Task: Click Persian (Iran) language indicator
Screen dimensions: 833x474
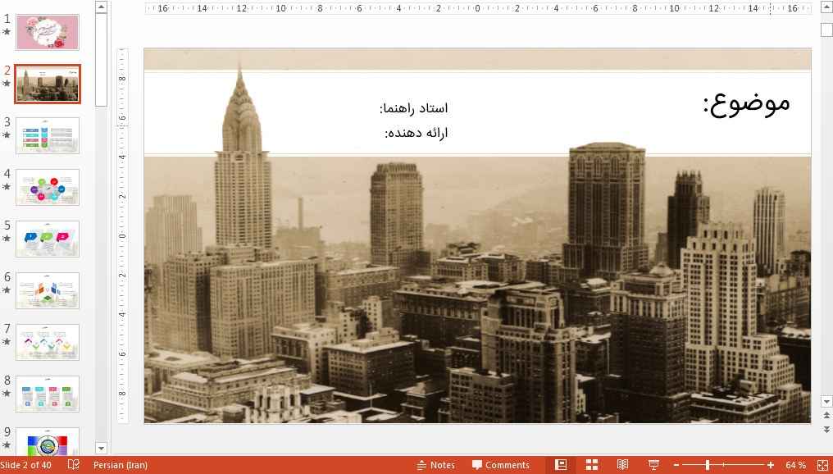Action: click(x=121, y=465)
